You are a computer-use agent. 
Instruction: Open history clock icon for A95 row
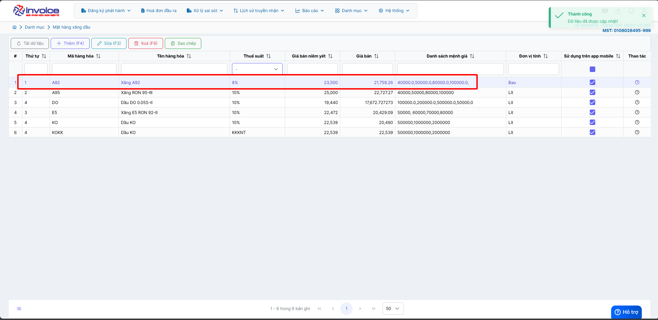(637, 92)
